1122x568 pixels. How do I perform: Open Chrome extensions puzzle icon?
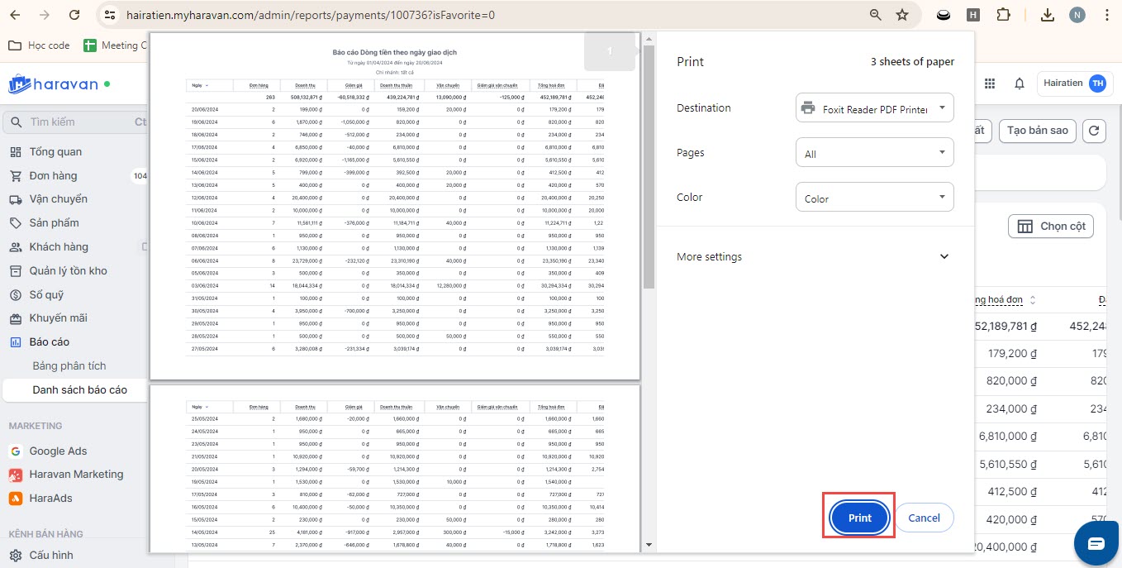tap(1003, 15)
